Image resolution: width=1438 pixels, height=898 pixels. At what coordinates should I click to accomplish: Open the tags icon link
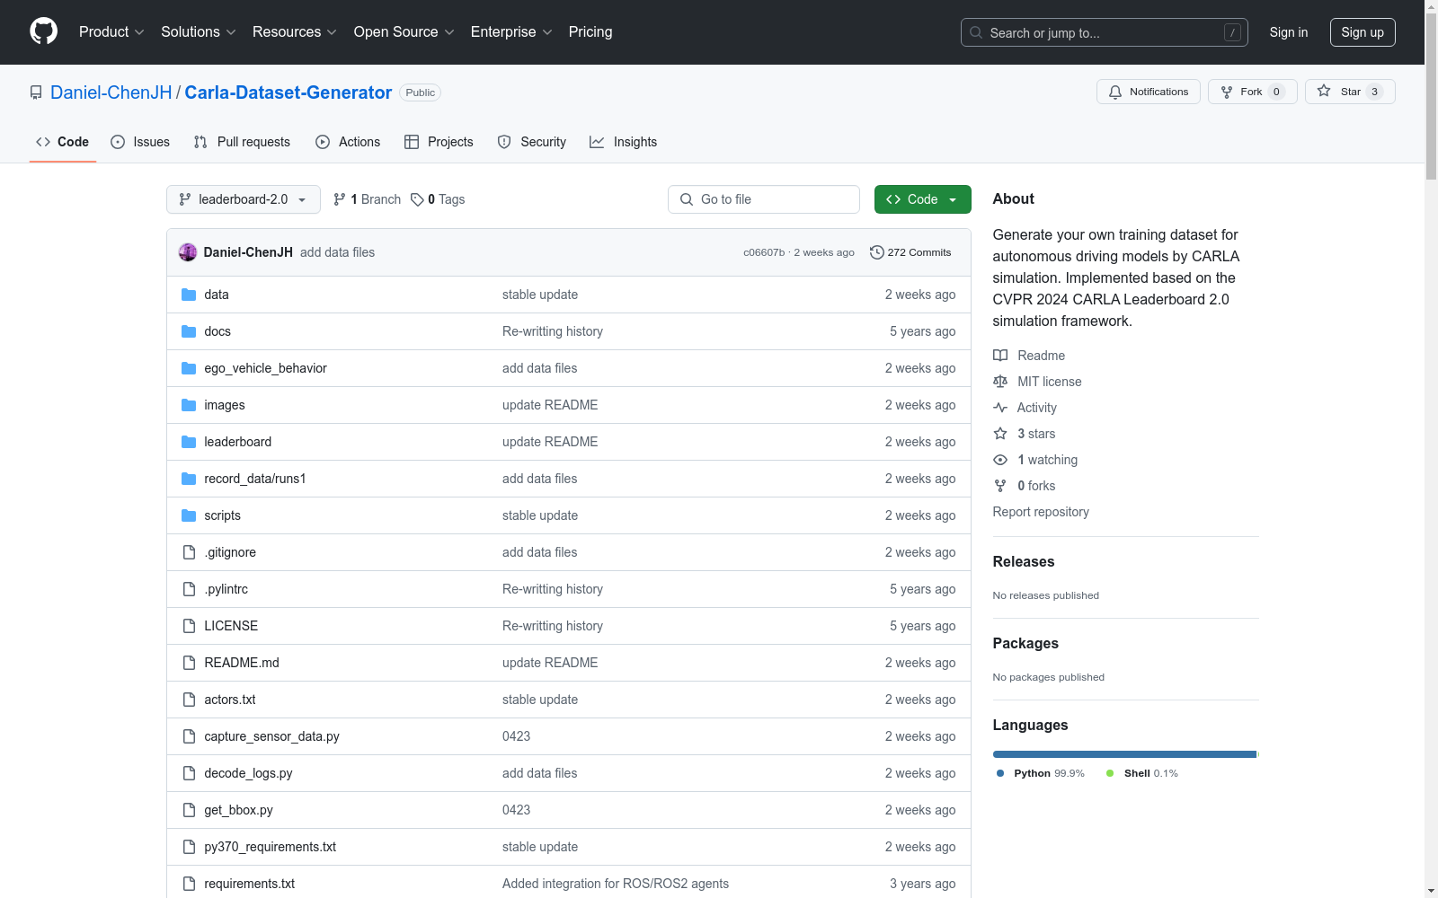[x=417, y=199]
